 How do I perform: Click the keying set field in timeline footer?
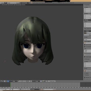point(48,89)
